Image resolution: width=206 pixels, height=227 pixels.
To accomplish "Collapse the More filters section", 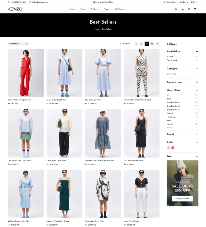I will 197,90.
